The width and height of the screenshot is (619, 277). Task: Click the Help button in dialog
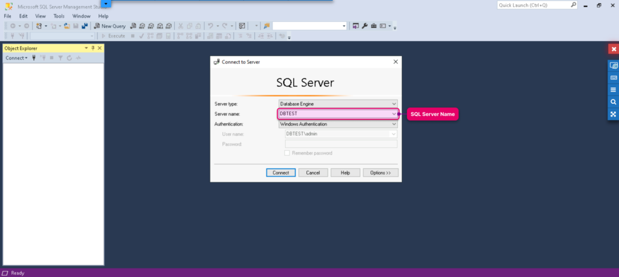pos(345,173)
